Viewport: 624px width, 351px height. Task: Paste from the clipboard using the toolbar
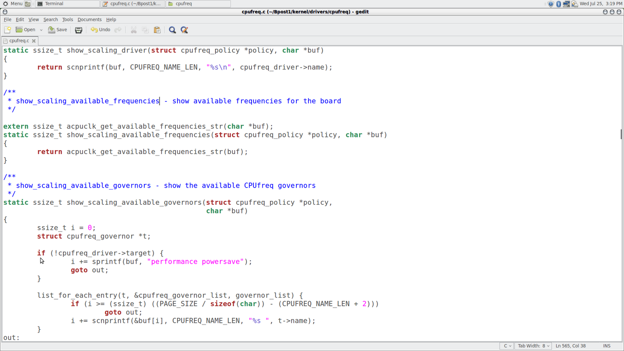pos(157,30)
